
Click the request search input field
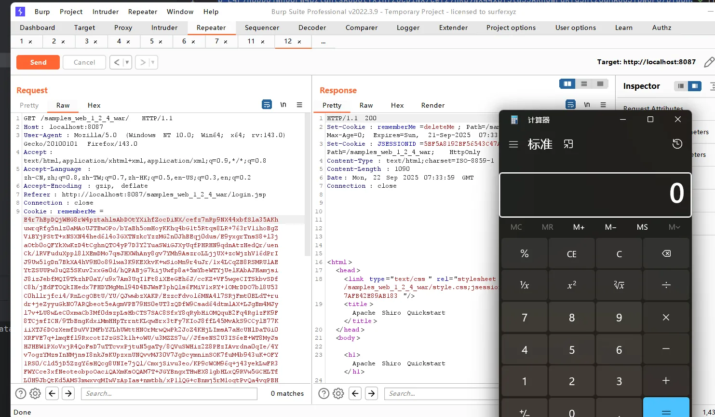(169, 393)
